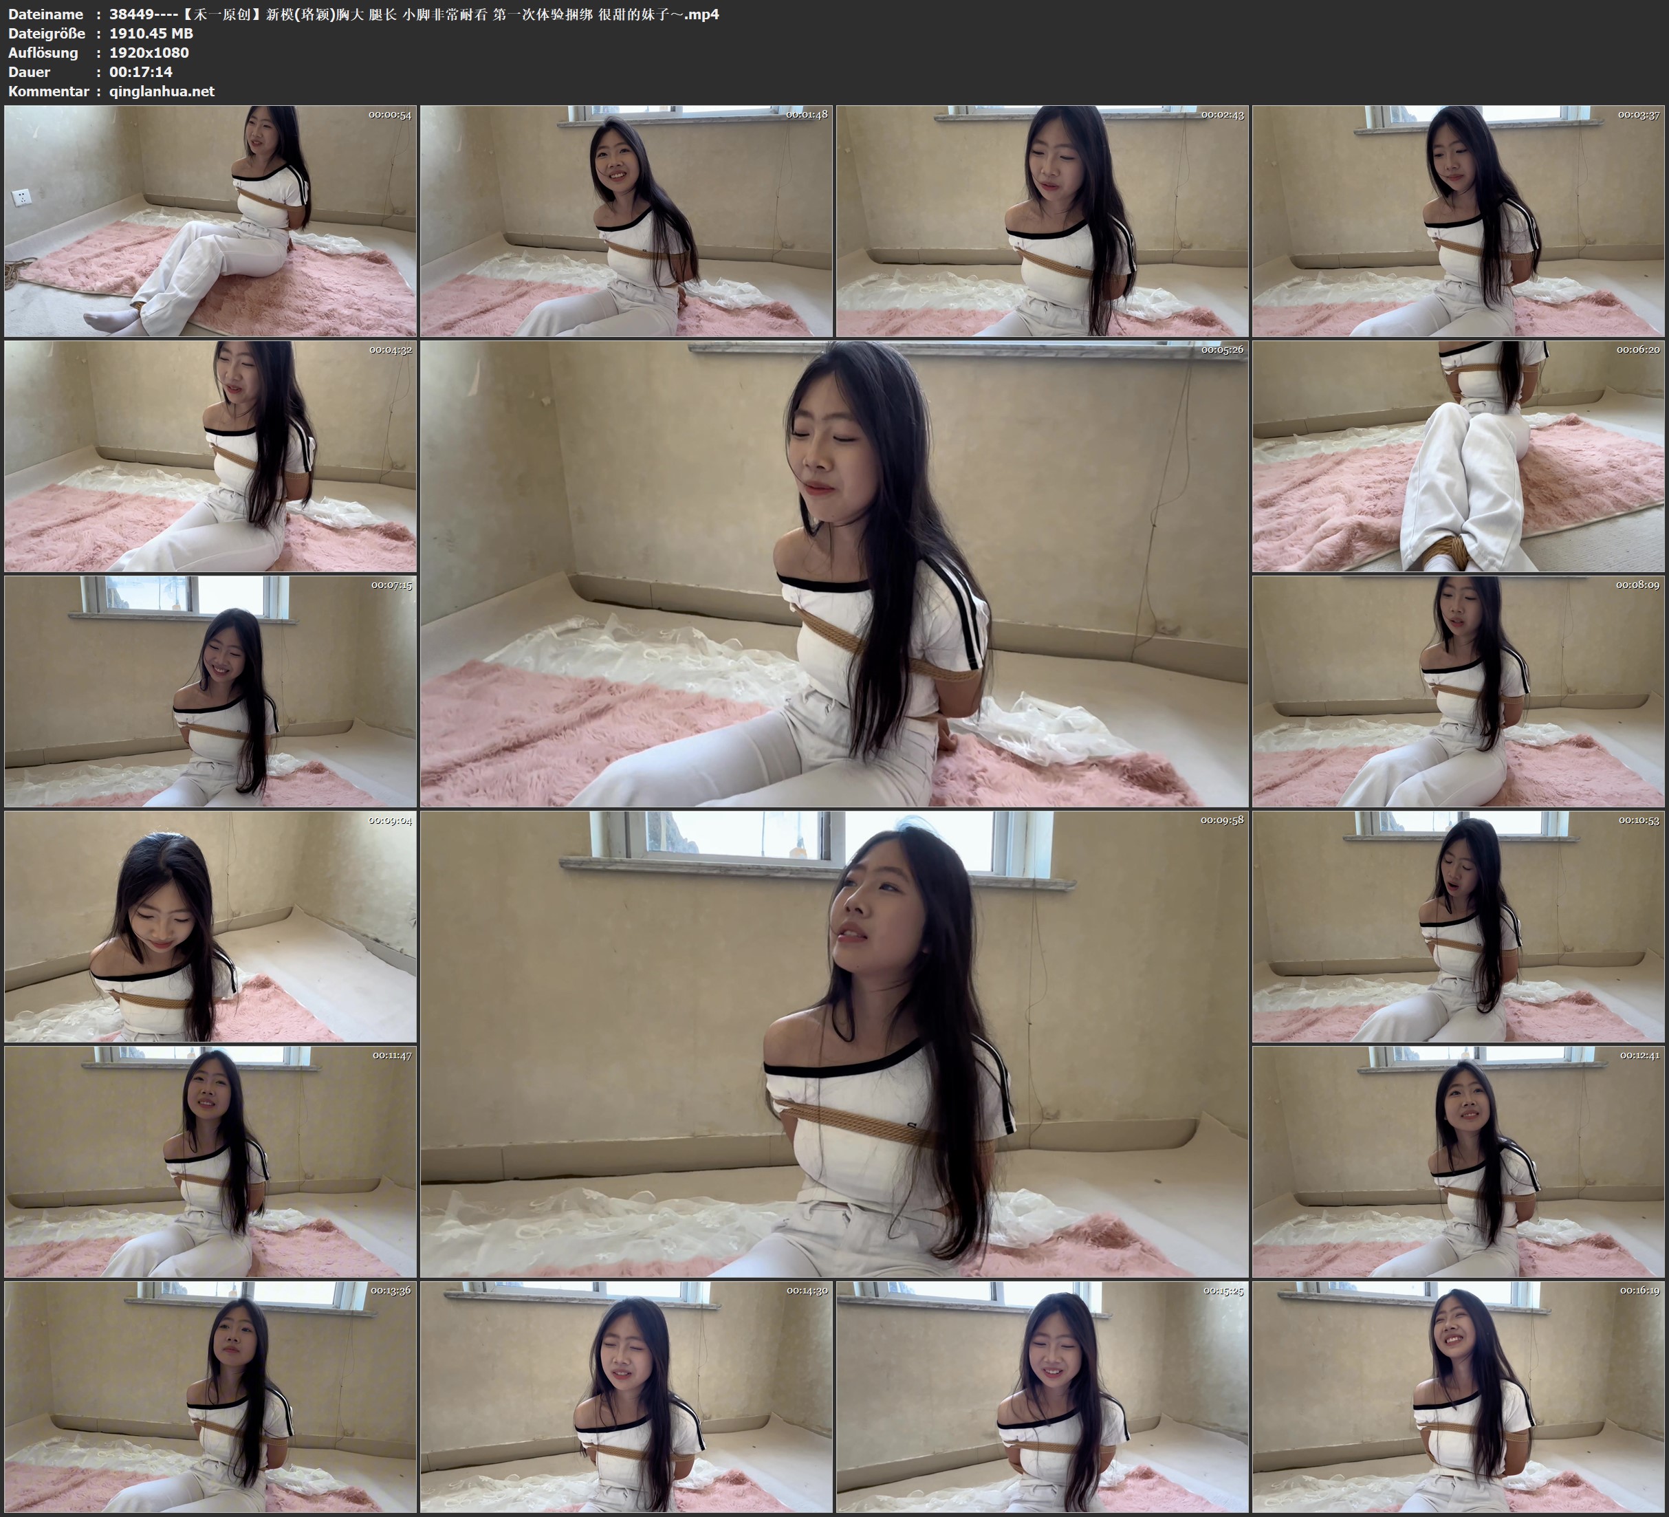Select the thumbnail timestamped 00:16:19
The height and width of the screenshot is (1517, 1669).
1458,1396
